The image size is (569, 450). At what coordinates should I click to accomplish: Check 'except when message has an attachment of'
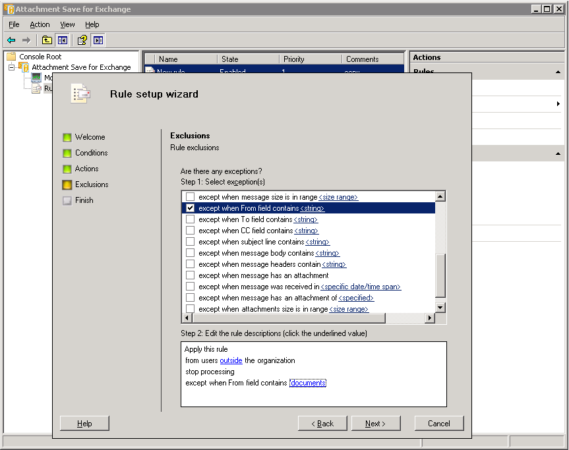190,297
